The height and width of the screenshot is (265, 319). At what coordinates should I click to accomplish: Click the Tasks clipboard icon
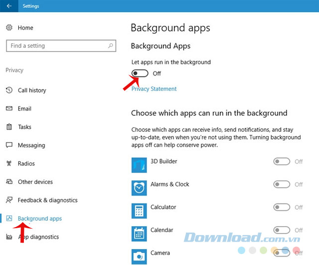click(9, 127)
